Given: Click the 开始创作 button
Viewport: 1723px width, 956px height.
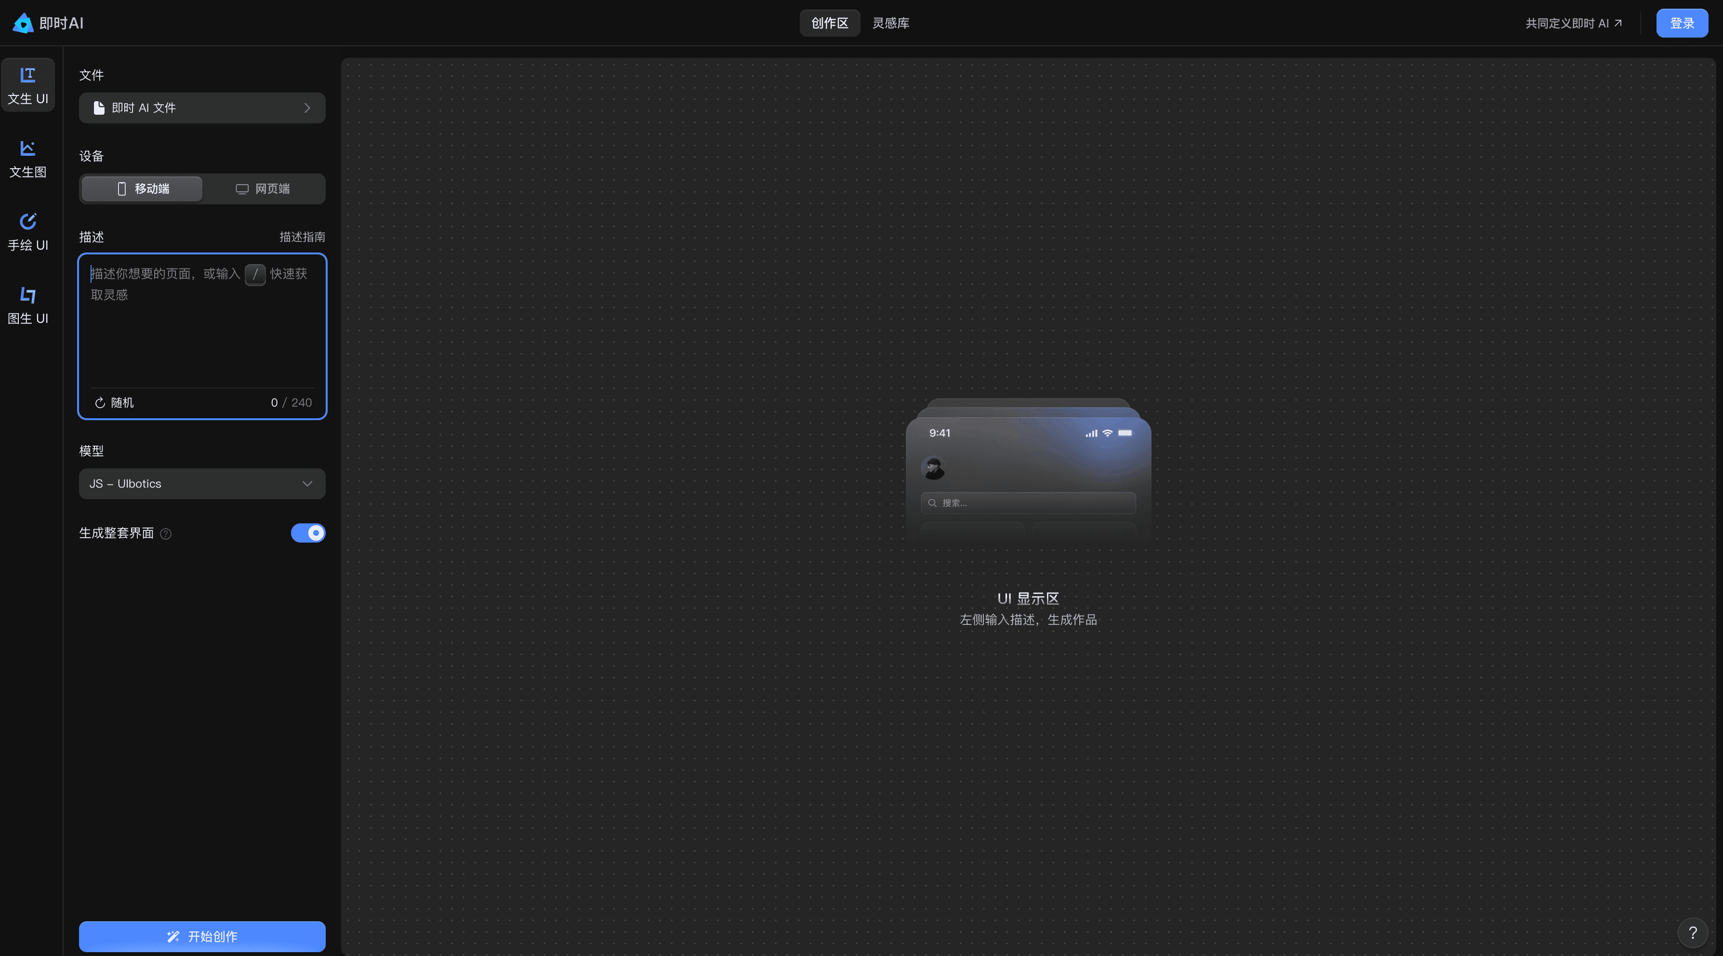Looking at the screenshot, I should (202, 937).
